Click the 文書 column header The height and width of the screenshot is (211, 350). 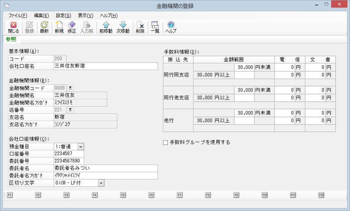coord(321,60)
